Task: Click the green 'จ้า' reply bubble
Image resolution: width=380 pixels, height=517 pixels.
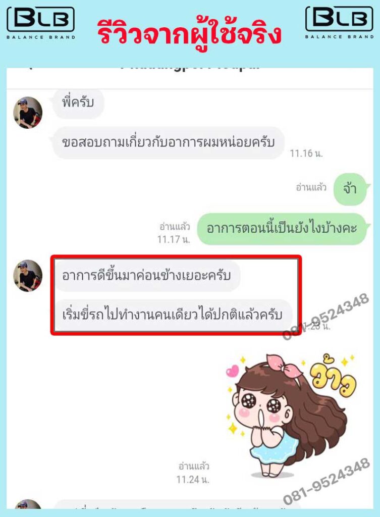Action: 350,189
